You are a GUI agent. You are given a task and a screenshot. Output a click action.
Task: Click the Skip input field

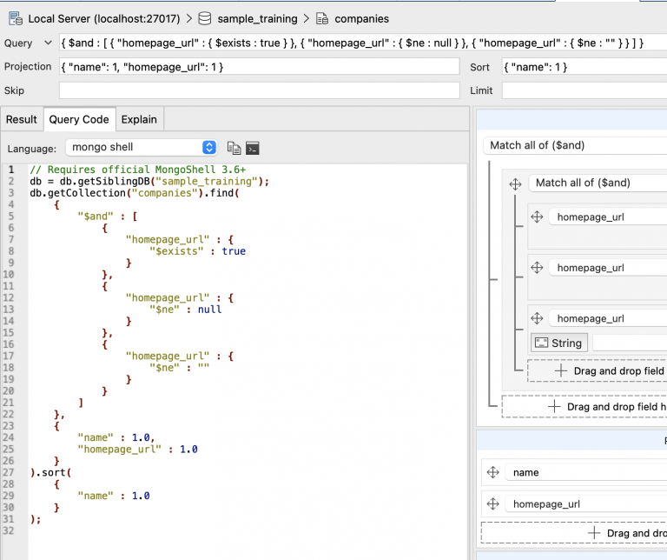tap(260, 90)
